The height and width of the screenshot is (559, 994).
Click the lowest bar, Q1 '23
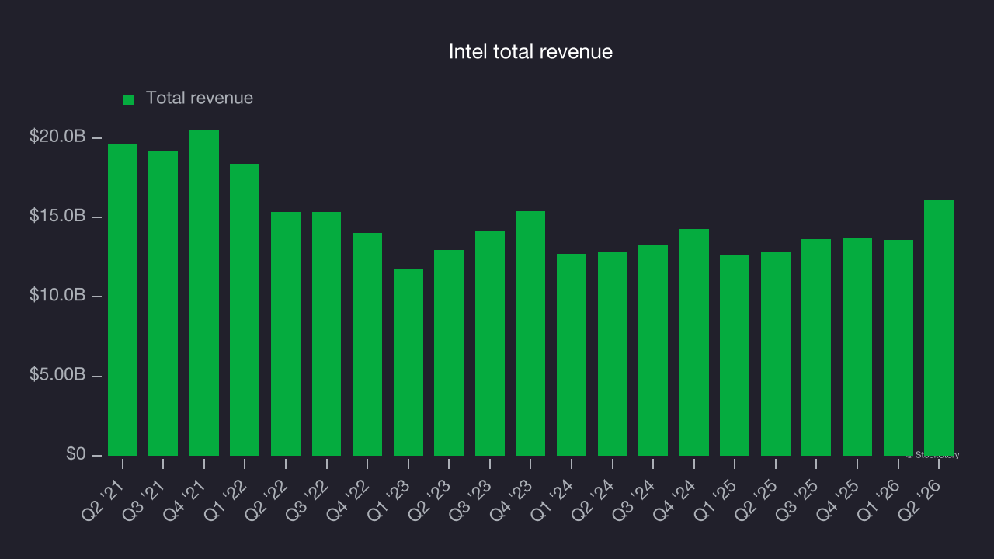point(408,363)
